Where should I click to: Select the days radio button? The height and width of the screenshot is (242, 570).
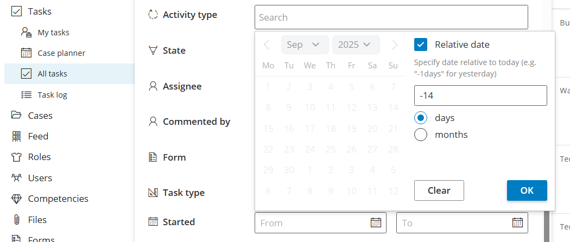[x=421, y=118]
